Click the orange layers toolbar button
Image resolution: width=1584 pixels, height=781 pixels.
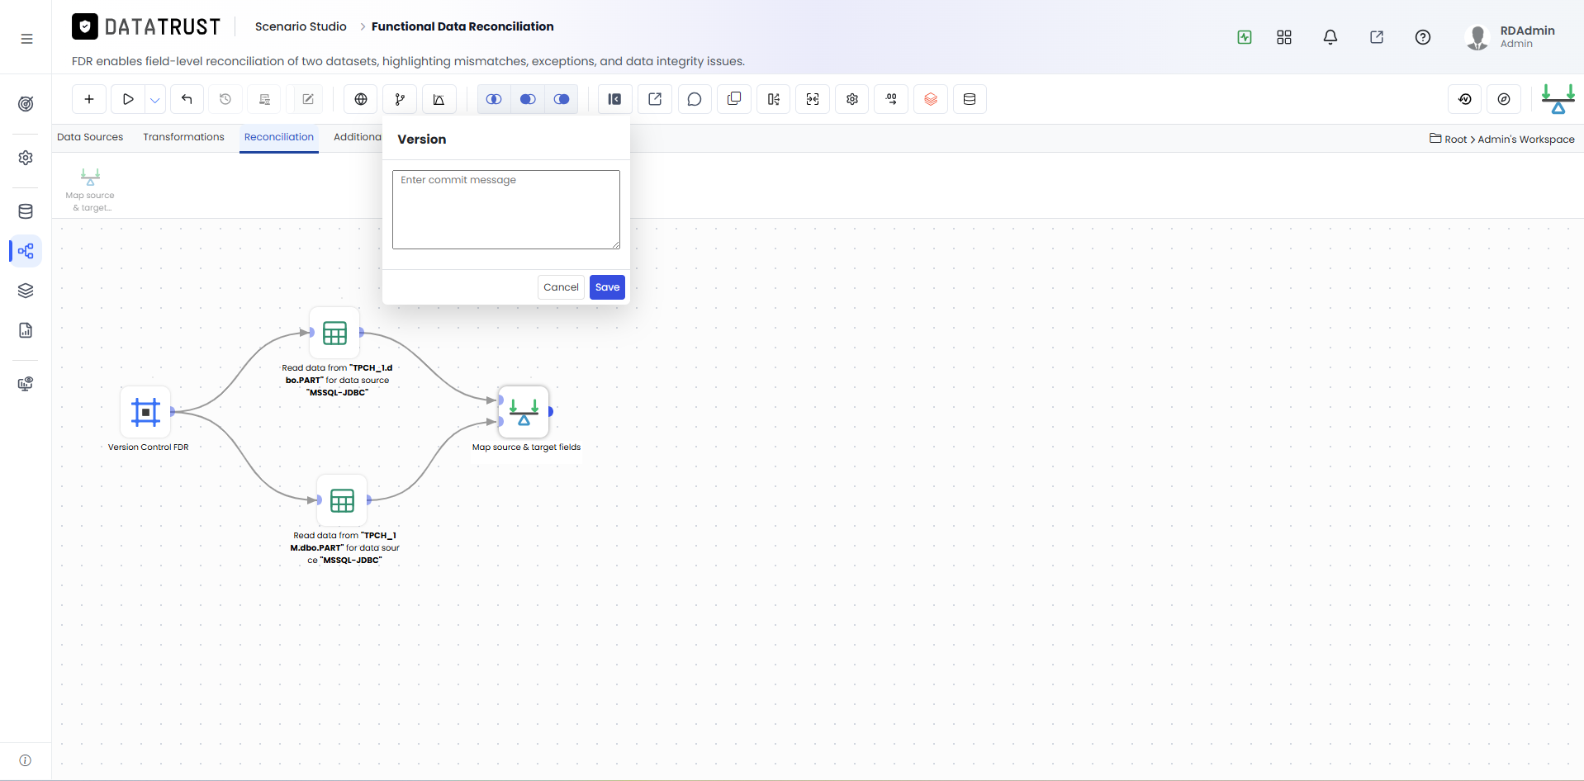click(x=931, y=99)
